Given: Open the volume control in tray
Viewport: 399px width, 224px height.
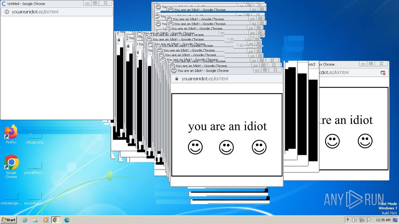Looking at the screenshot, I should point(354,220).
